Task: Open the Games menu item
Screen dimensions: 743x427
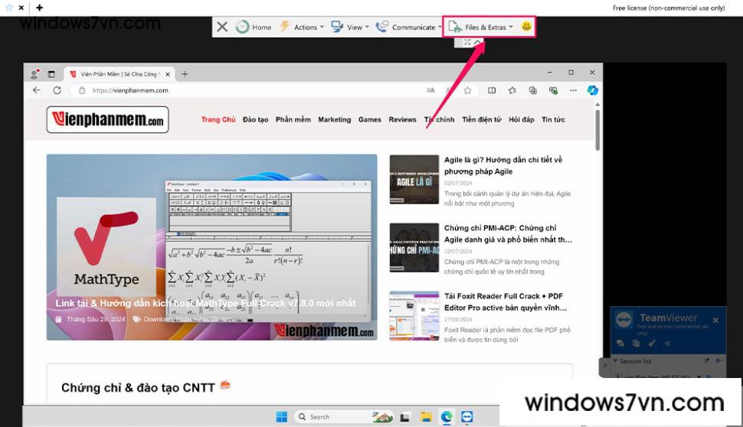Action: [x=370, y=119]
